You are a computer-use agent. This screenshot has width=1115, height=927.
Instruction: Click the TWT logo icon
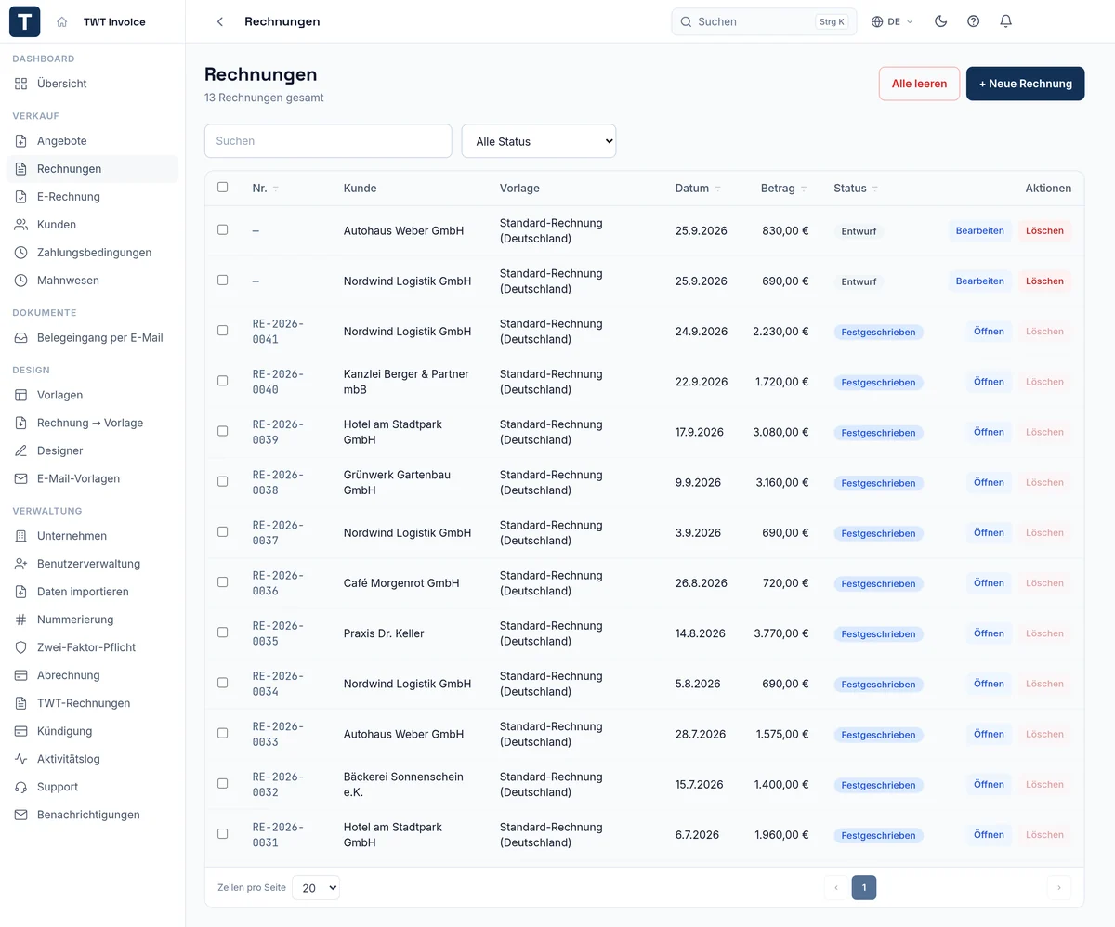[x=25, y=21]
